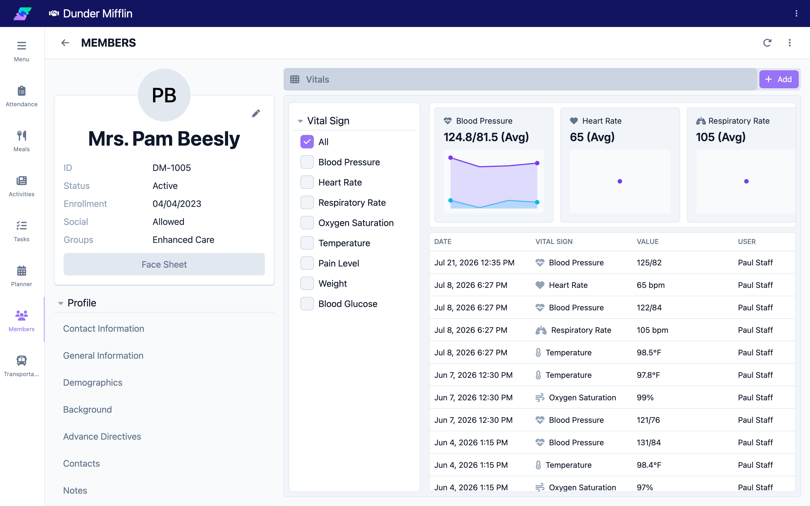Open the Transportation bus icon
The image size is (810, 506).
click(x=21, y=360)
